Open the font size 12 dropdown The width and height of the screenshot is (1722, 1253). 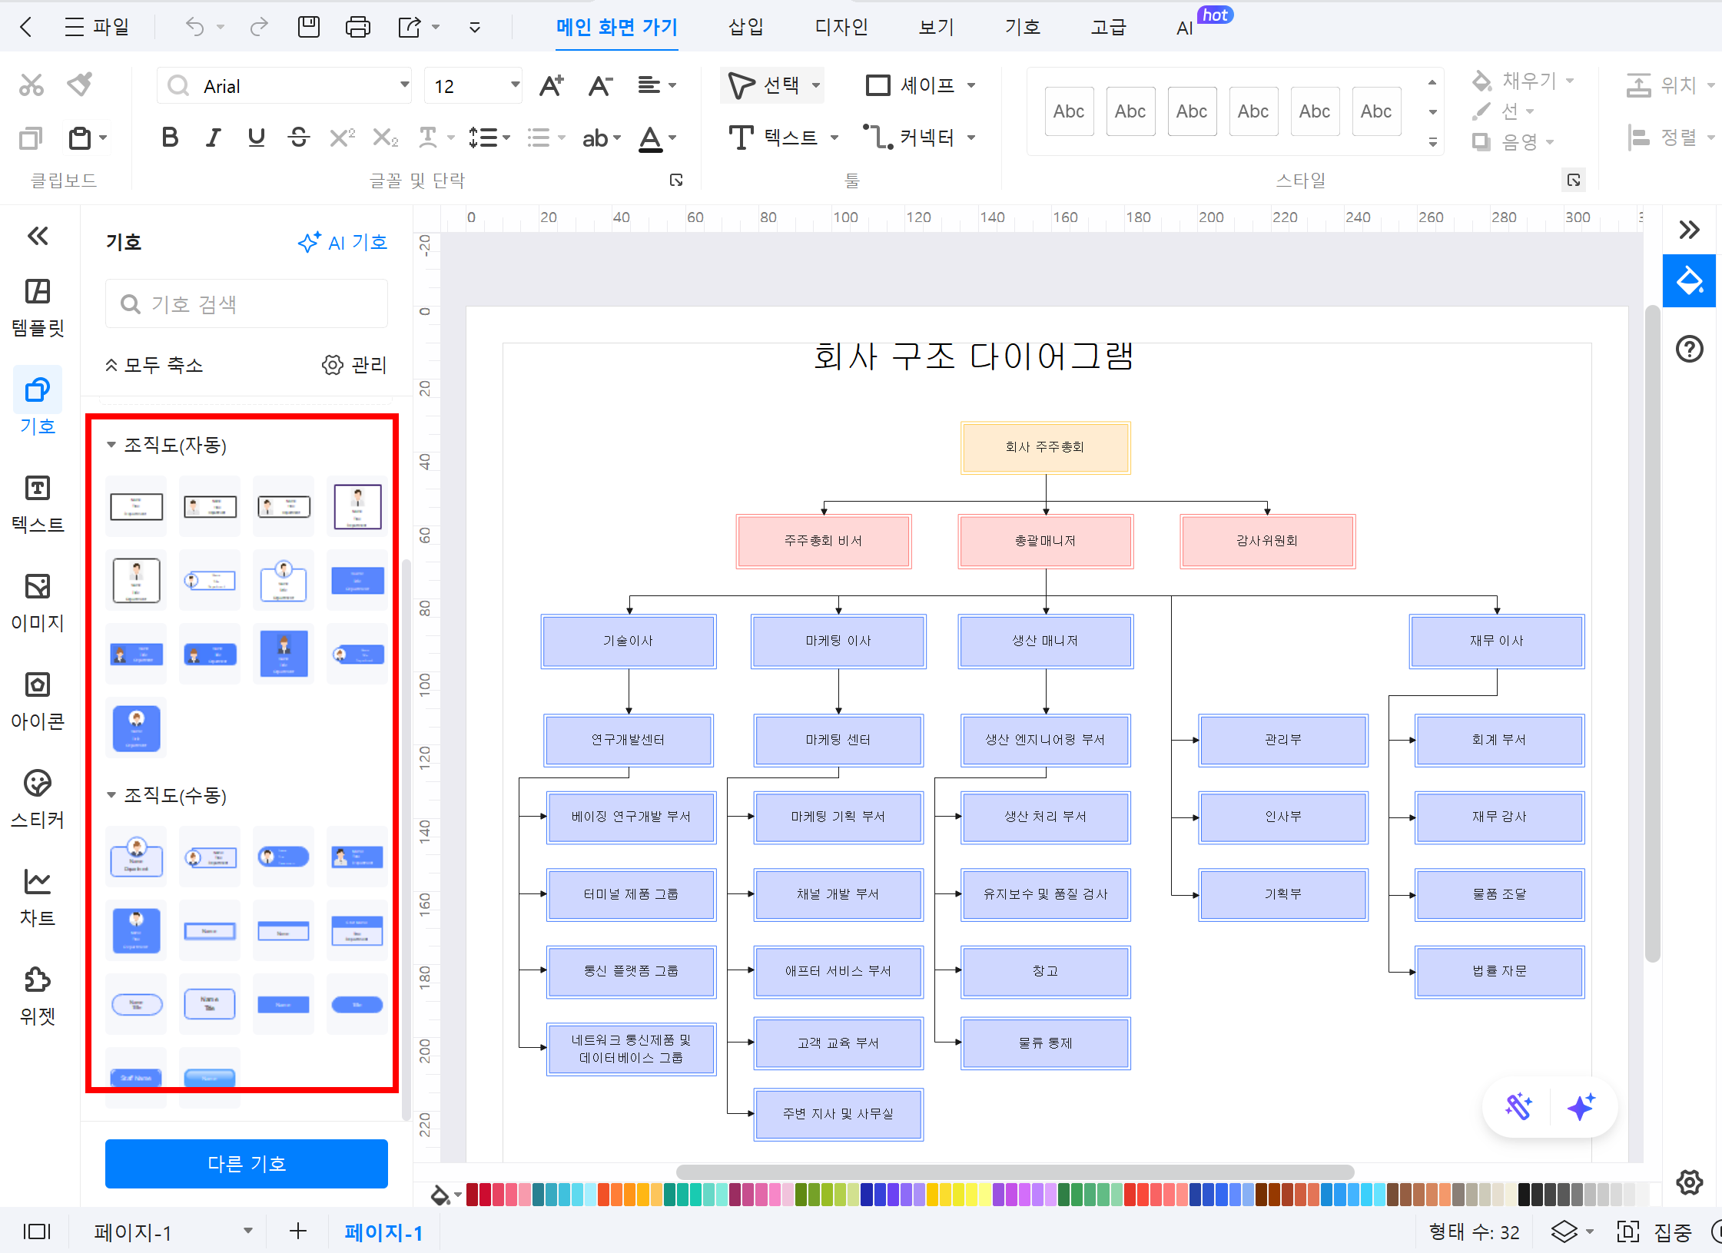(x=515, y=85)
